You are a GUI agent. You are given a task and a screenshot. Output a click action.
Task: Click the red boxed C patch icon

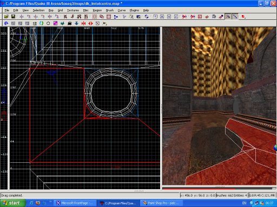pyautogui.click(x=200, y=17)
